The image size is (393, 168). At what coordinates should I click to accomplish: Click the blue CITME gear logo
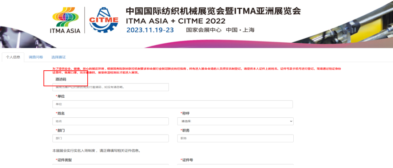point(104,20)
